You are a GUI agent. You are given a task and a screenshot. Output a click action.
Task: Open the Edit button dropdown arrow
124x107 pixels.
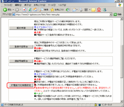tap(90, 10)
